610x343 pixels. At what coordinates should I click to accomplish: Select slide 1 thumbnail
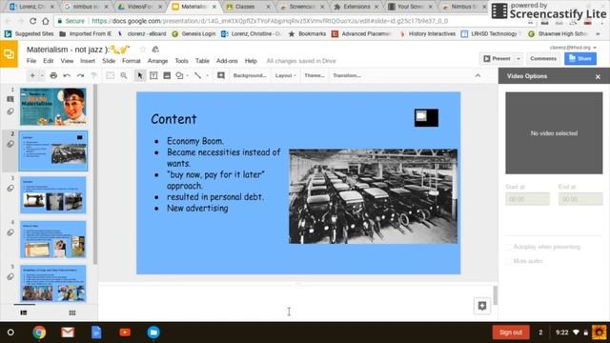(53, 107)
